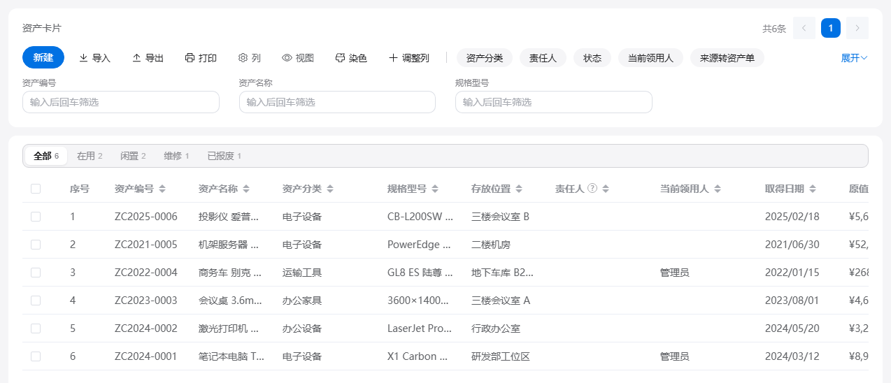The image size is (891, 383).
Task: Click the 染色 coloring tool
Action: tap(351, 58)
